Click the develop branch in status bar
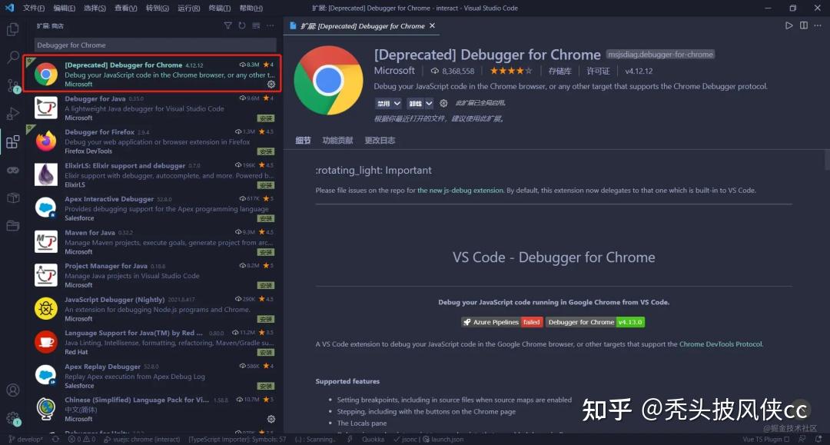 pos(26,439)
